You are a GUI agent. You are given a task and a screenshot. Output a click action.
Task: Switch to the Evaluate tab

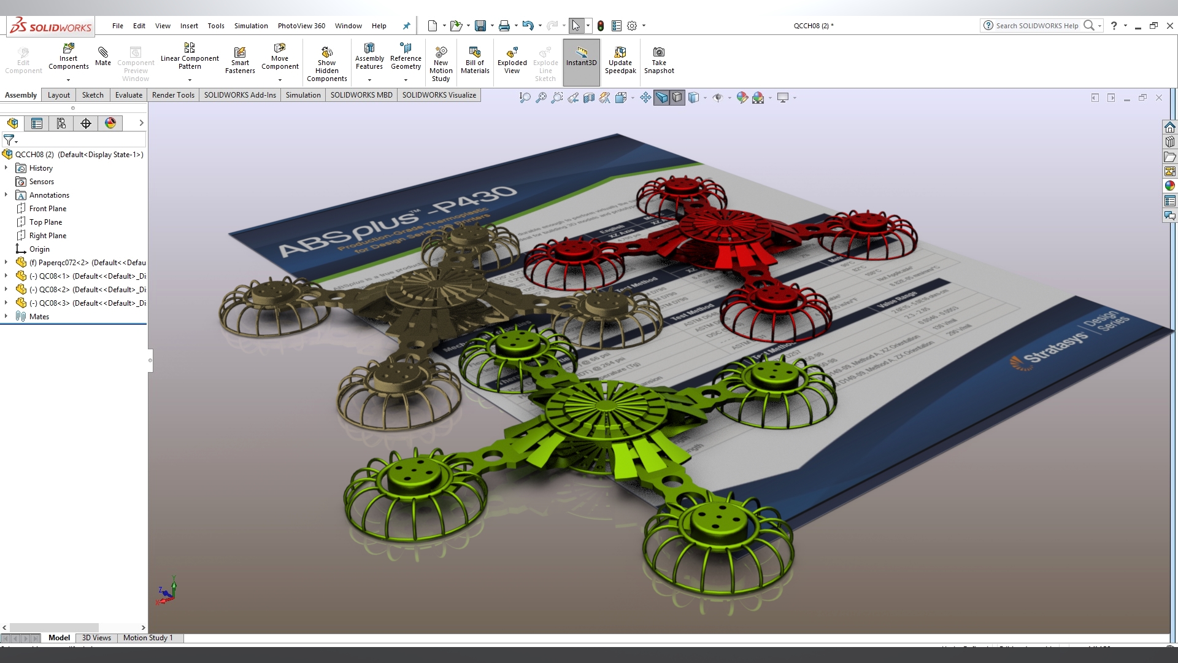(129, 95)
